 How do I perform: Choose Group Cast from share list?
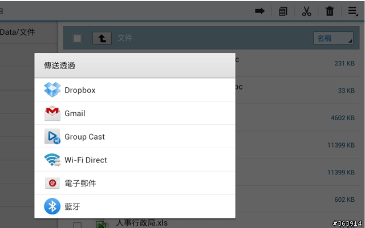click(135, 136)
